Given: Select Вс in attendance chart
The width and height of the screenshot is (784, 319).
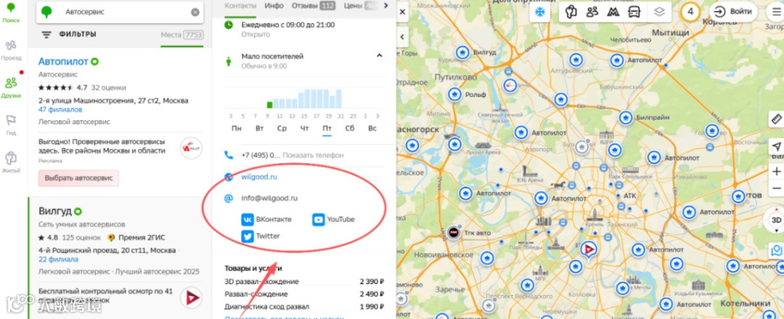Looking at the screenshot, I should coord(372,128).
